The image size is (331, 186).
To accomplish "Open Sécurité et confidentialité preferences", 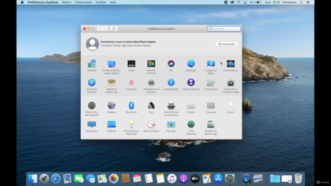I will [x=231, y=83].
